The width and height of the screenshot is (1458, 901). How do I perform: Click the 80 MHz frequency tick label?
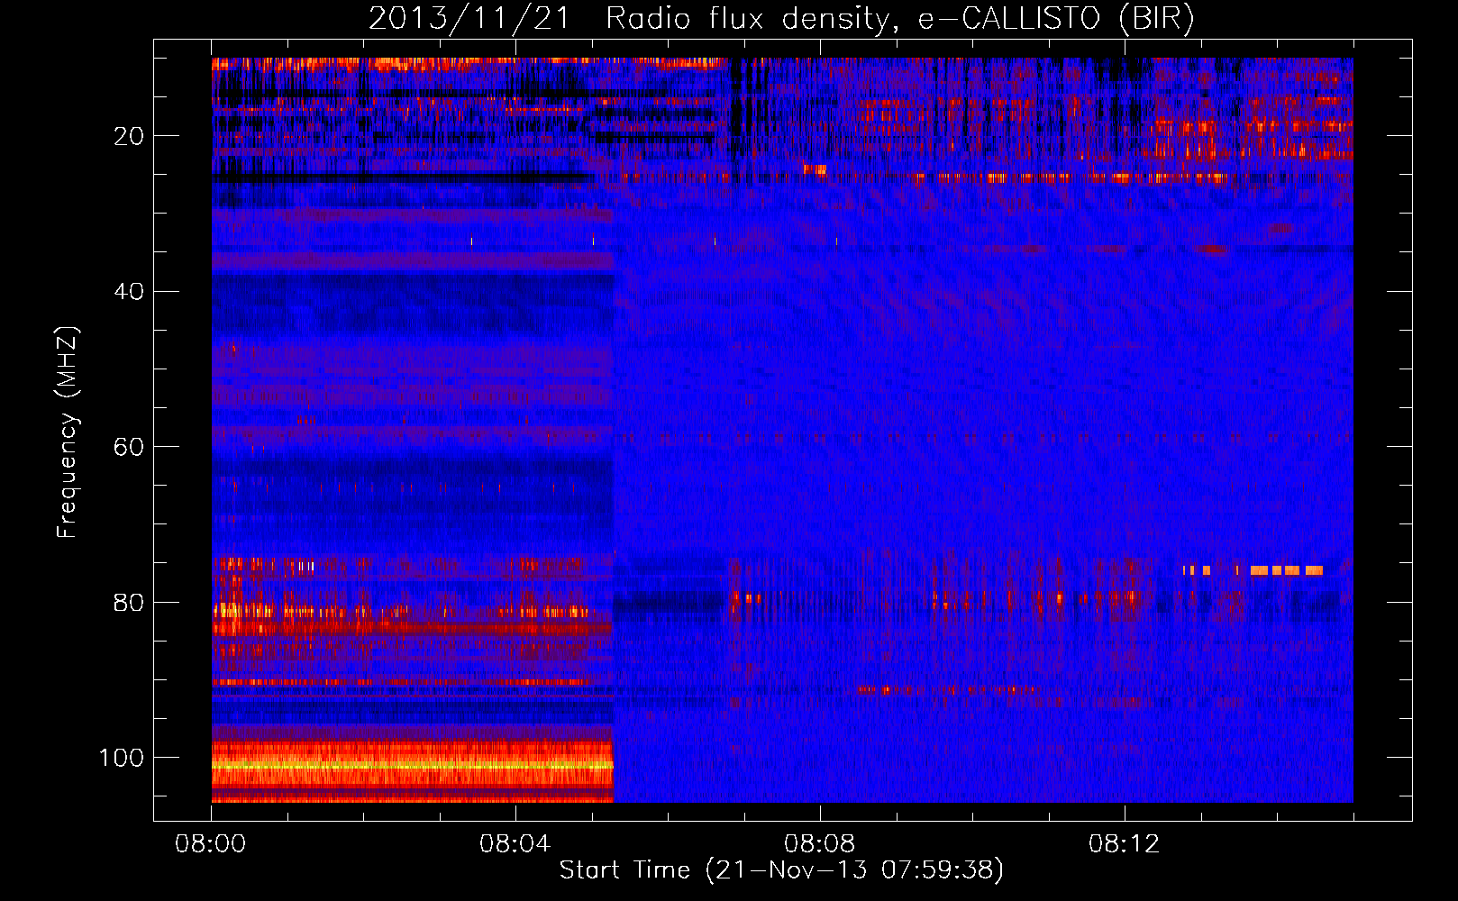coord(129,602)
